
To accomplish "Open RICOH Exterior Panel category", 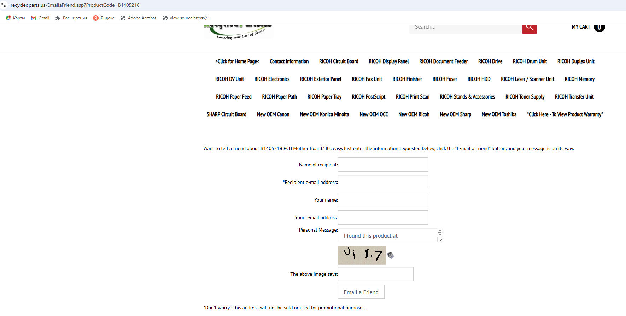I will click(321, 79).
